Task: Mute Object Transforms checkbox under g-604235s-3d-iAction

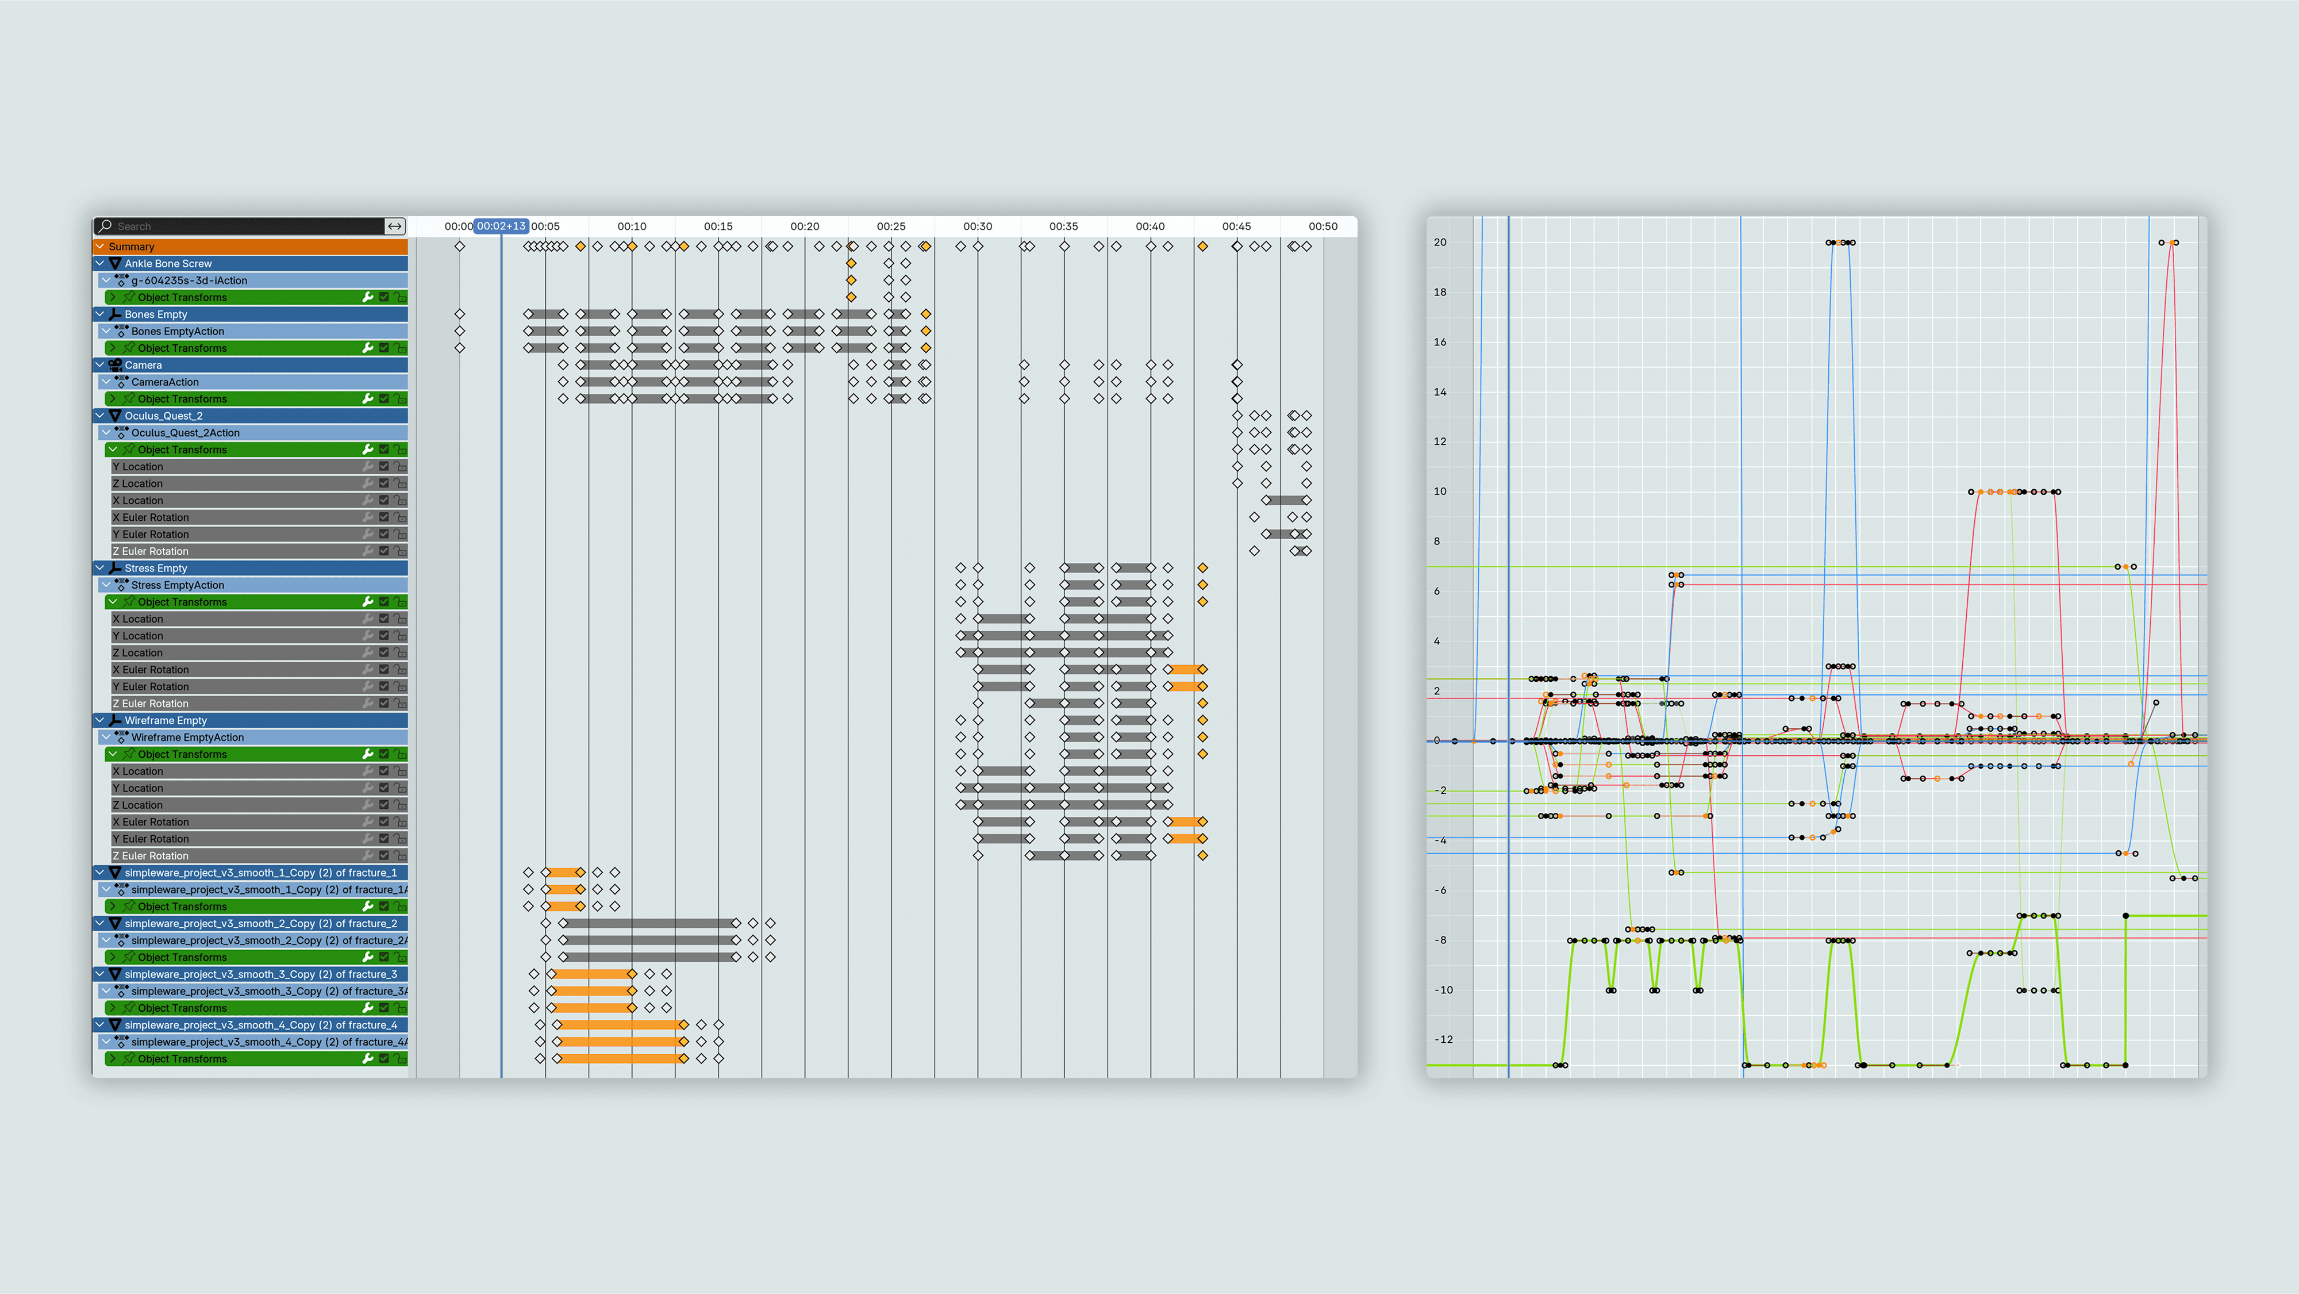Action: (x=384, y=297)
